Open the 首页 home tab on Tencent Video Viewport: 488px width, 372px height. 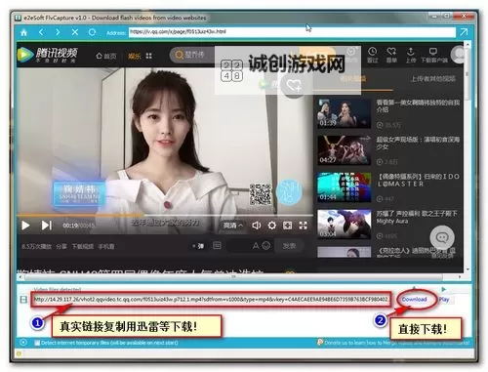[106, 56]
